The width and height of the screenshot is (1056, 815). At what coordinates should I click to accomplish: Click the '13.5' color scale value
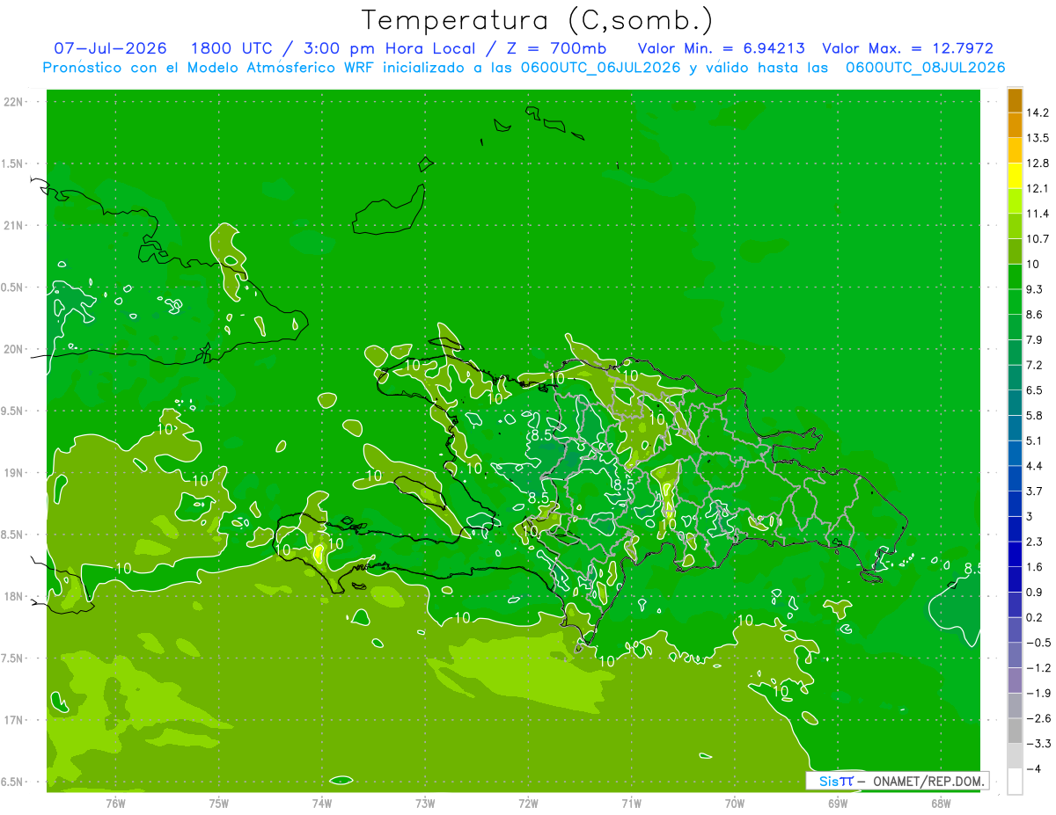1038,138
